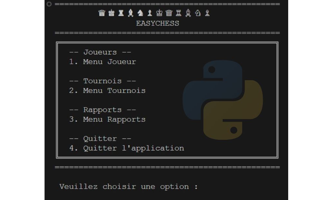Click the terminal command status circle
331x200 pixels.
[49, 4]
